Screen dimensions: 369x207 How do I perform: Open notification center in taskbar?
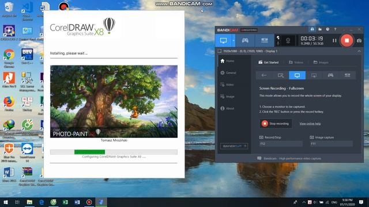pos(361,202)
